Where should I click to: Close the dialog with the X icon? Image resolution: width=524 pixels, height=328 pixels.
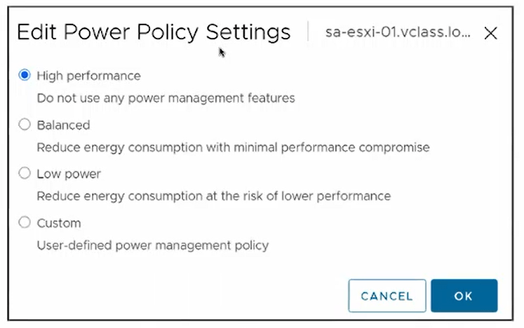pyautogui.click(x=491, y=33)
